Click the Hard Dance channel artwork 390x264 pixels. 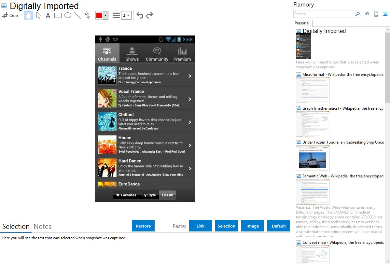(x=107, y=168)
